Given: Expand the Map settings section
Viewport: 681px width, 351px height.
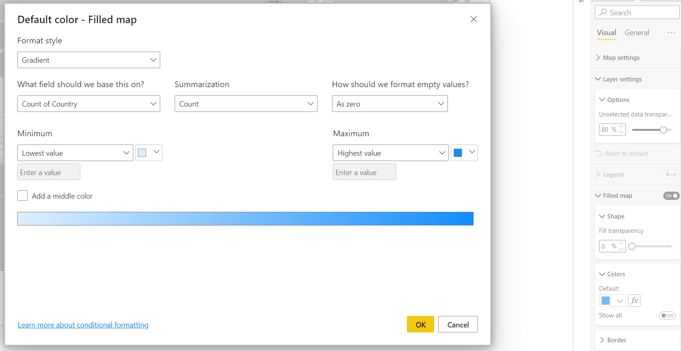Looking at the screenshot, I should tap(598, 58).
